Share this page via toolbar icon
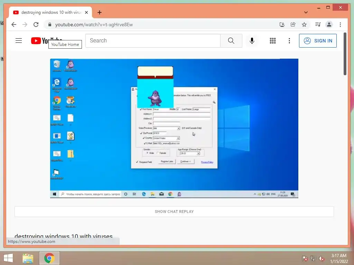This screenshot has width=354, height=265. pyautogui.click(x=293, y=24)
